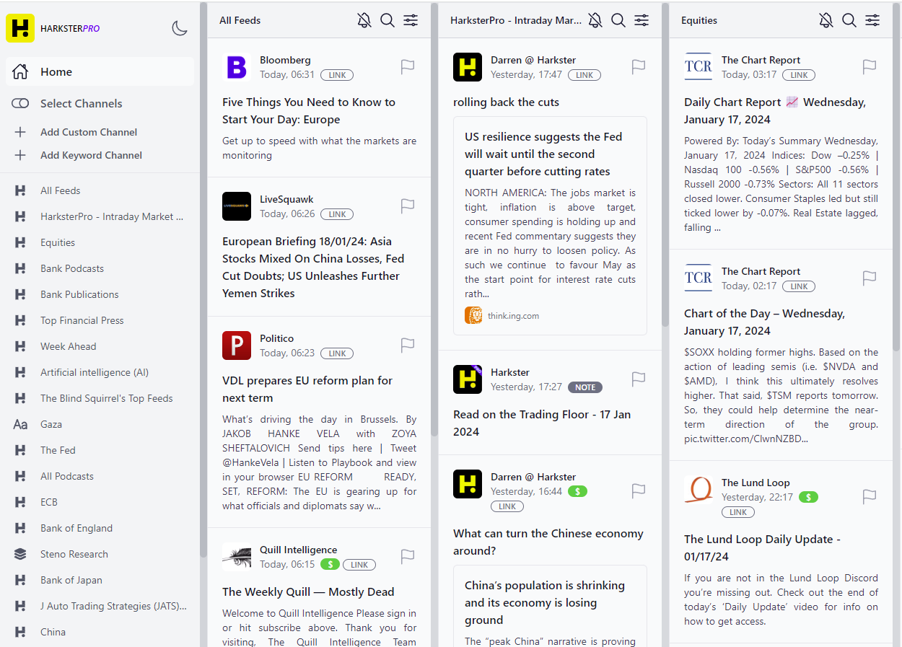The height and width of the screenshot is (647, 902).
Task: Open filter settings for Equities column
Action: [872, 20]
